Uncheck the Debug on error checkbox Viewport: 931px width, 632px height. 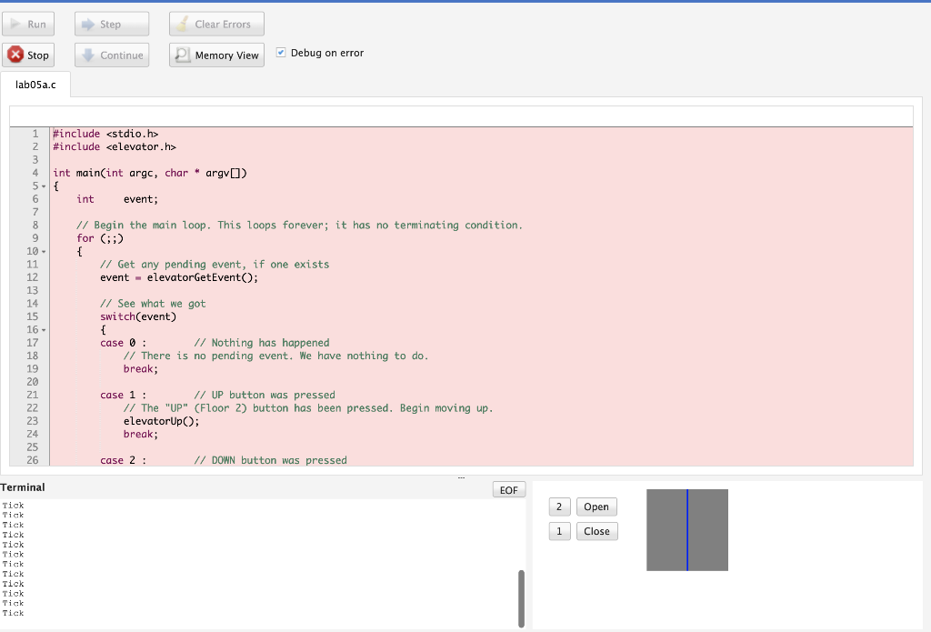281,53
